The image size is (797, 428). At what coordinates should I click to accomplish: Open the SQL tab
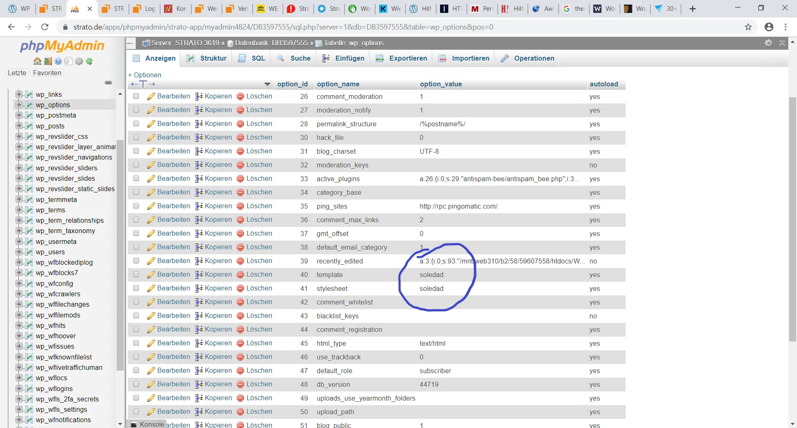(252, 58)
